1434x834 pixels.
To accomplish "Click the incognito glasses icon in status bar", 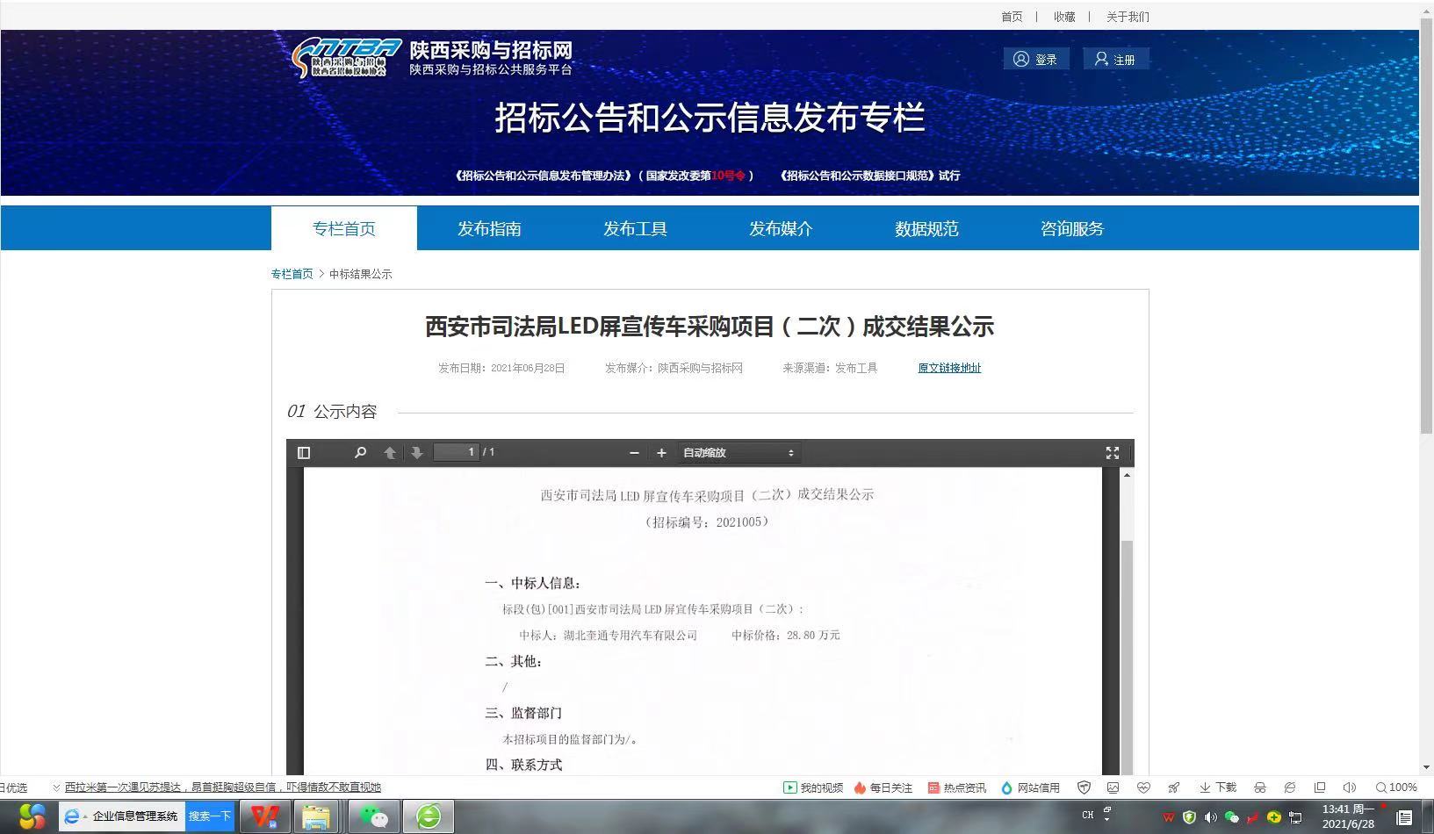I will 1259,787.
